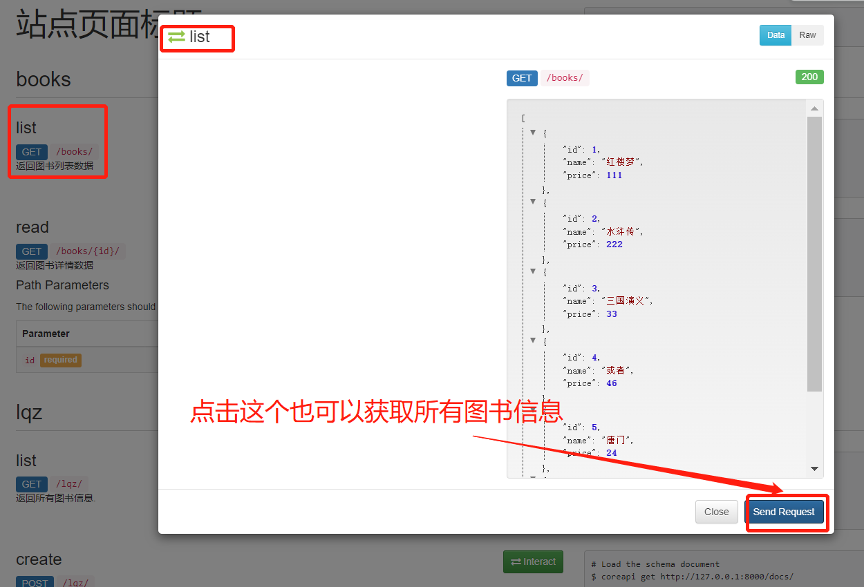Image resolution: width=864 pixels, height=587 pixels.
Task: Click the Close button in the dialog
Action: click(716, 512)
